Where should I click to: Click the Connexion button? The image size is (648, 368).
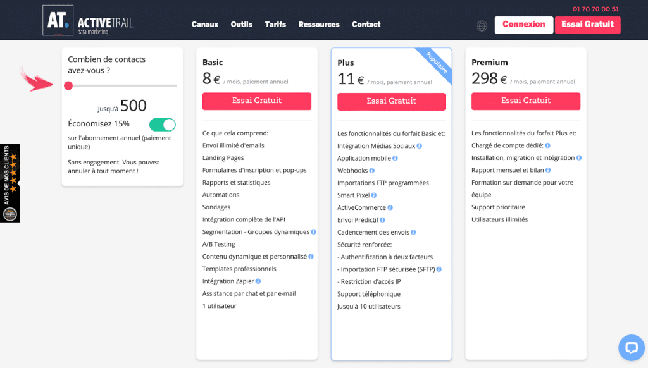(523, 25)
